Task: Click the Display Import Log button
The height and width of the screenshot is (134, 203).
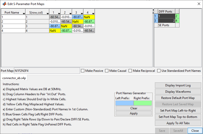Action: (178, 85)
